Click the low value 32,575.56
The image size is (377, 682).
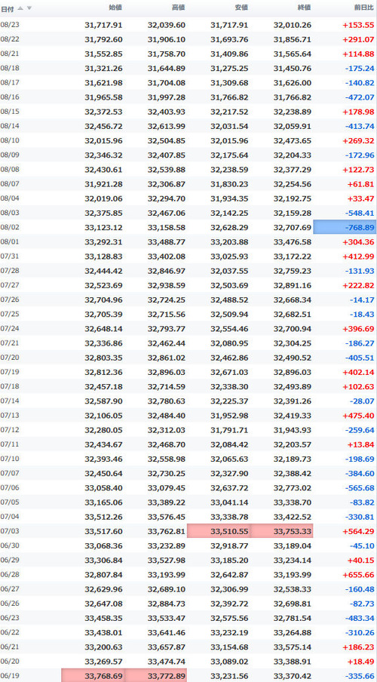tap(229, 618)
